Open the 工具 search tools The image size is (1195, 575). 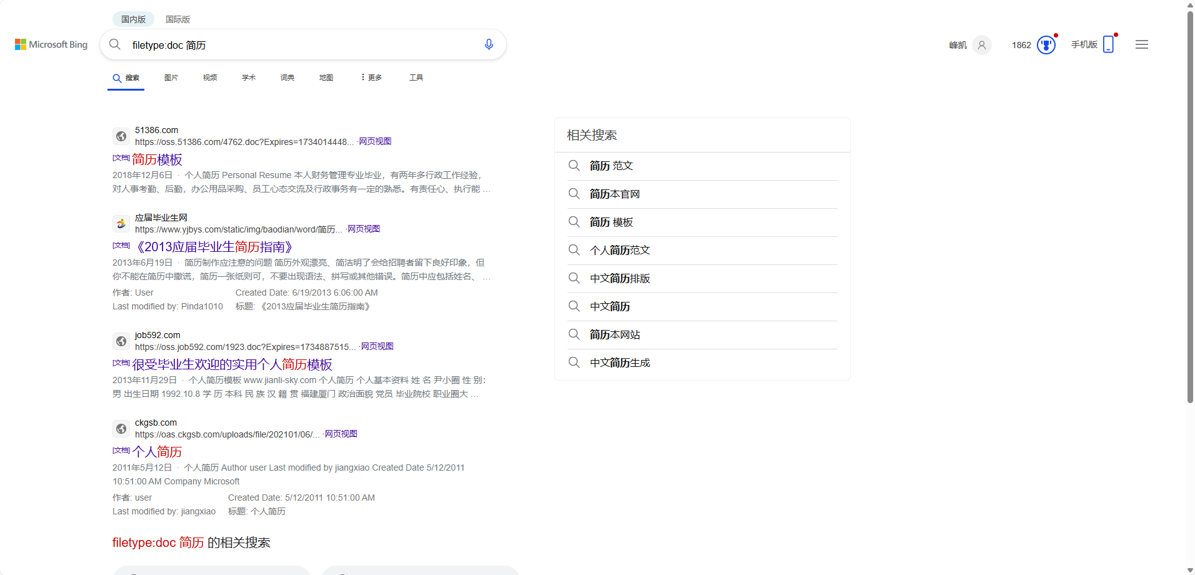416,77
